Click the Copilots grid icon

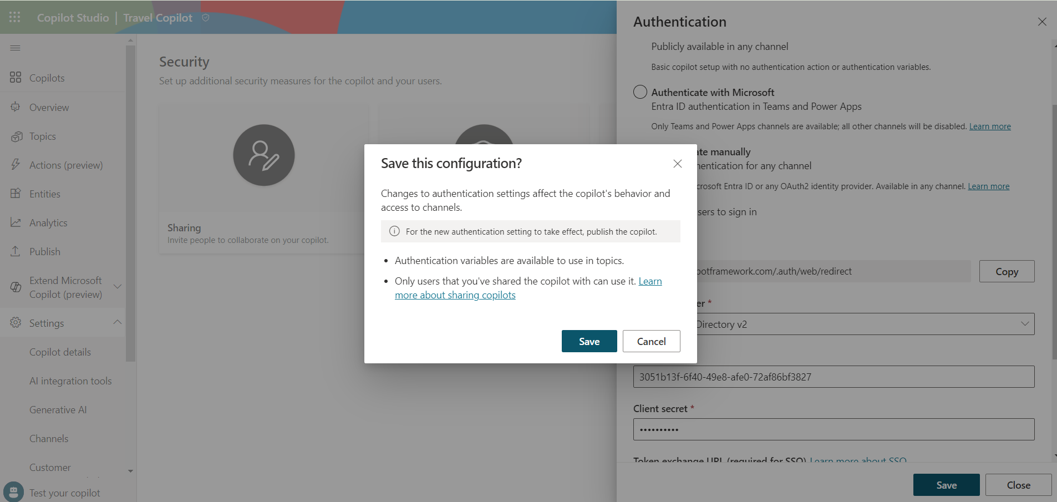tap(16, 78)
